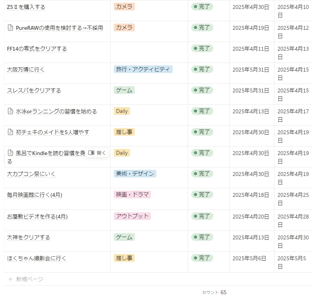Viewport: 312px width, 302px height.
Task: Open the ほくちゃん撮影会に行く page
Action: (x=36, y=258)
